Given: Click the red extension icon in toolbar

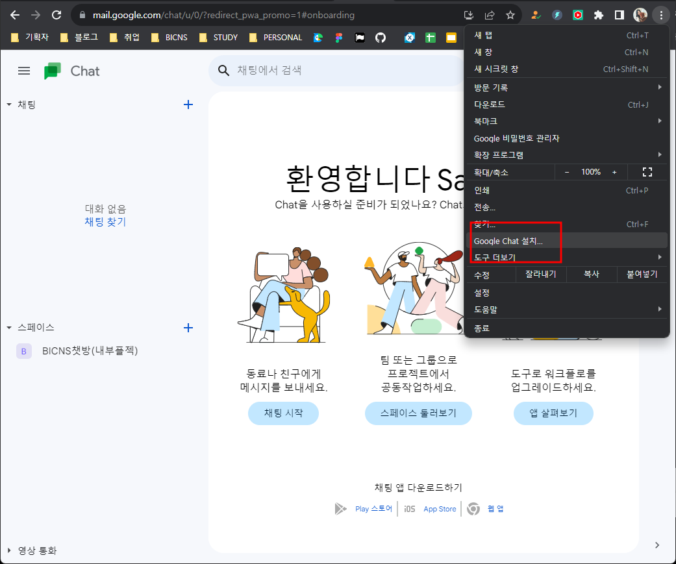Looking at the screenshot, I should [x=578, y=15].
